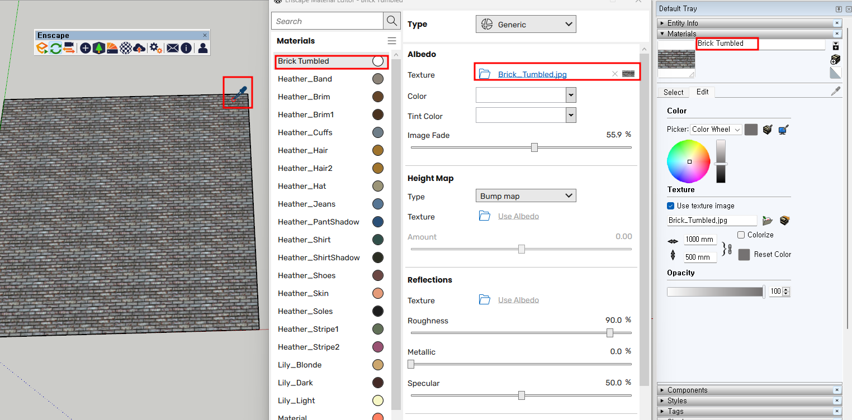Open Enscape Upload Management cloud icon
Screen dimensions: 852x420
click(x=140, y=48)
